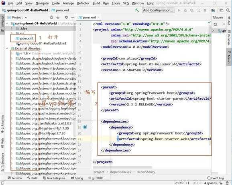Click the LF line separator in status bar

coord(188,183)
